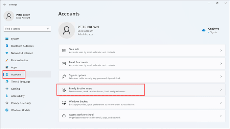This screenshot has height=129, width=230.
Task: Click the Accessibility figure icon
Action: (7, 96)
